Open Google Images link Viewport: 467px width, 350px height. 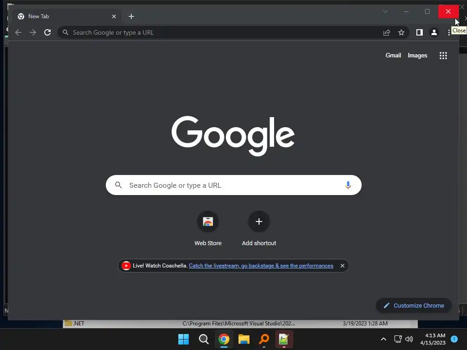click(417, 55)
